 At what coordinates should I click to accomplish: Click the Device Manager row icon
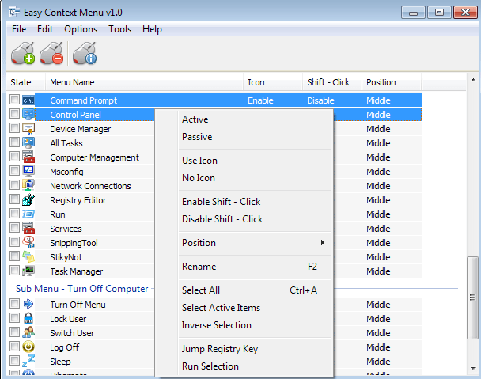click(28, 129)
